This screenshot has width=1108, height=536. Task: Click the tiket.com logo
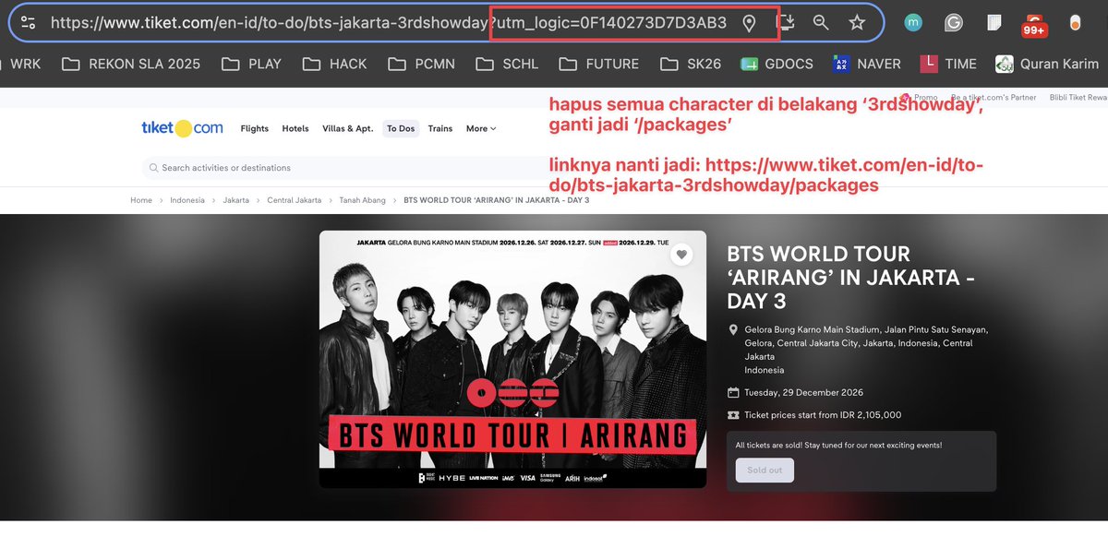click(181, 128)
